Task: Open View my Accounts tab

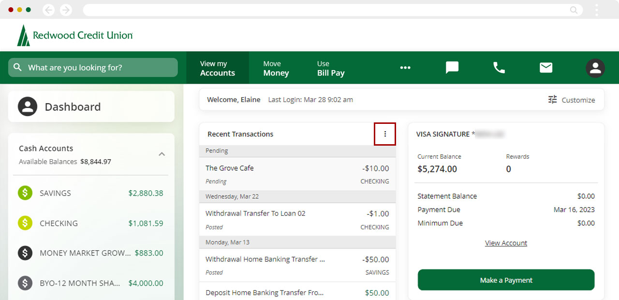Action: tap(218, 68)
